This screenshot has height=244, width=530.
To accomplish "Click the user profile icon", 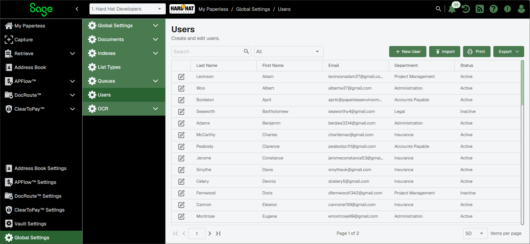I will coord(521,9).
